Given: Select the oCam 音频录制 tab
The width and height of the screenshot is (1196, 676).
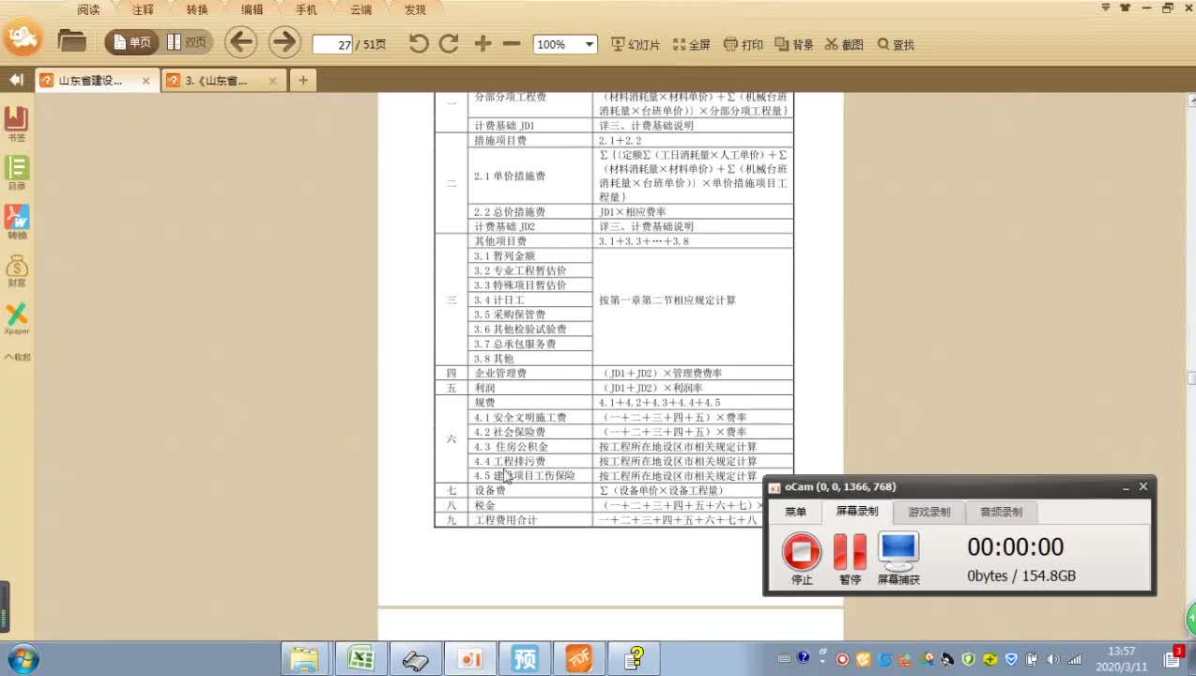Looking at the screenshot, I should pos(1001,512).
